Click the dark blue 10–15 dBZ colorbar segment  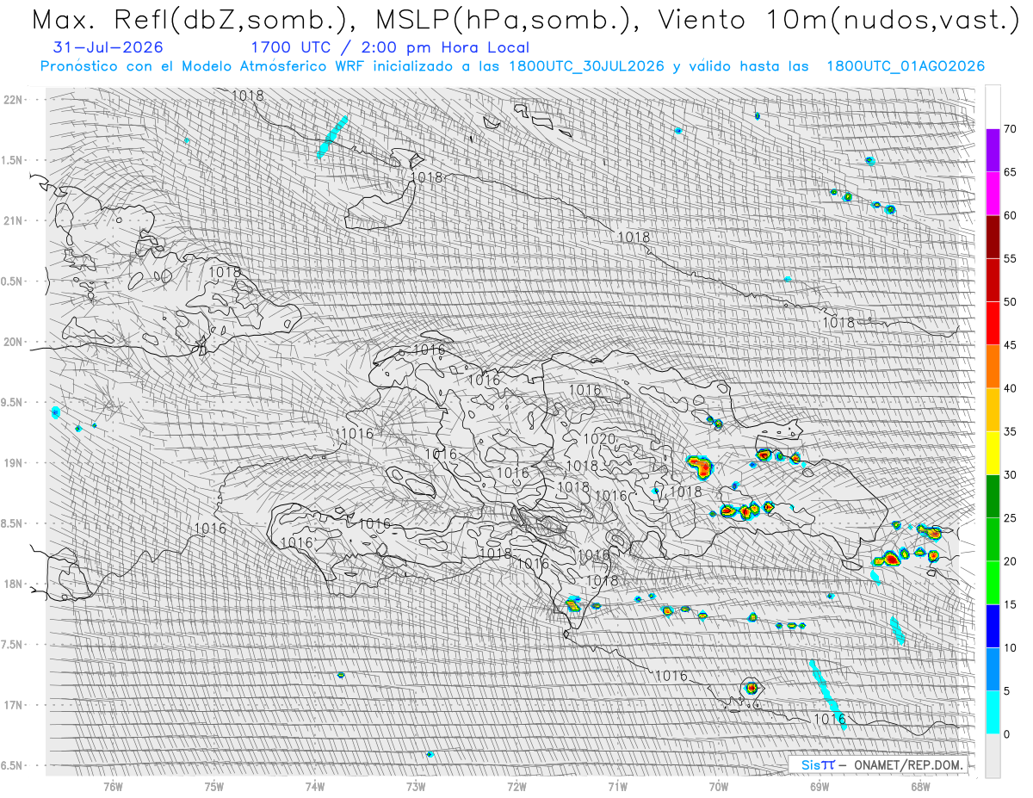(993, 626)
